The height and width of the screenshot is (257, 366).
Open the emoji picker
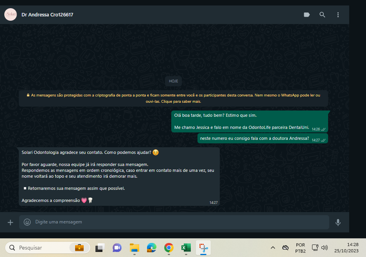coord(27,222)
